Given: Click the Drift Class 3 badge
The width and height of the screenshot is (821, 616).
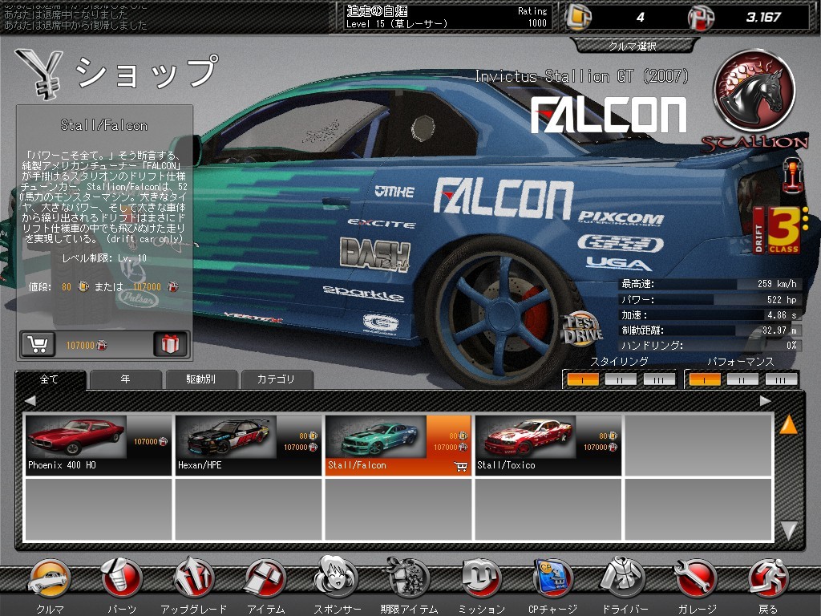Looking at the screenshot, I should (x=779, y=229).
